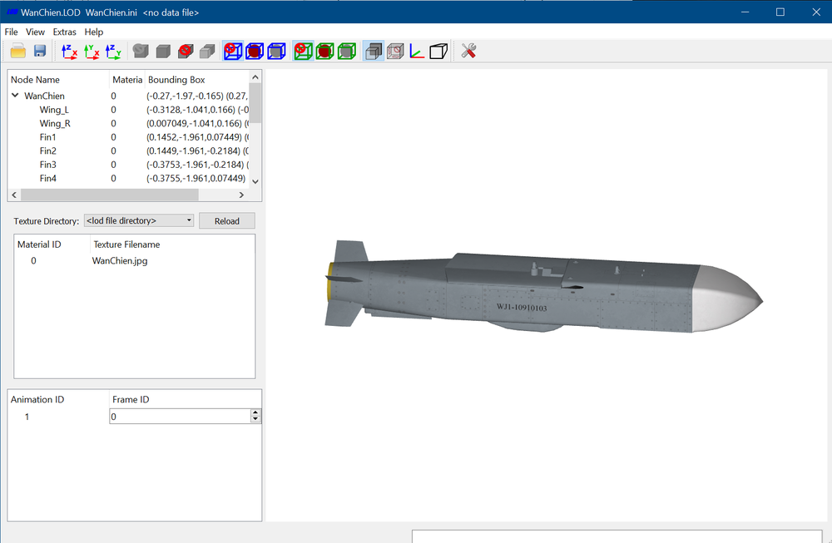This screenshot has height=543, width=832.
Task: Toggle the green box with prohibited sign
Action: 303,51
